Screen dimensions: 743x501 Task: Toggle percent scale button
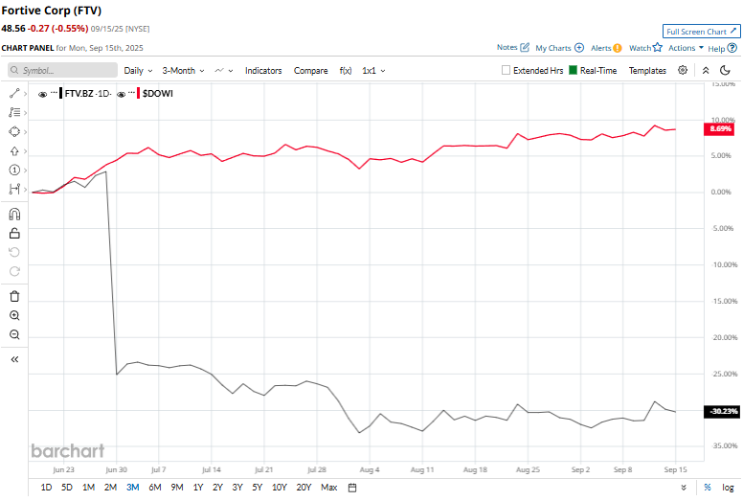(708, 488)
